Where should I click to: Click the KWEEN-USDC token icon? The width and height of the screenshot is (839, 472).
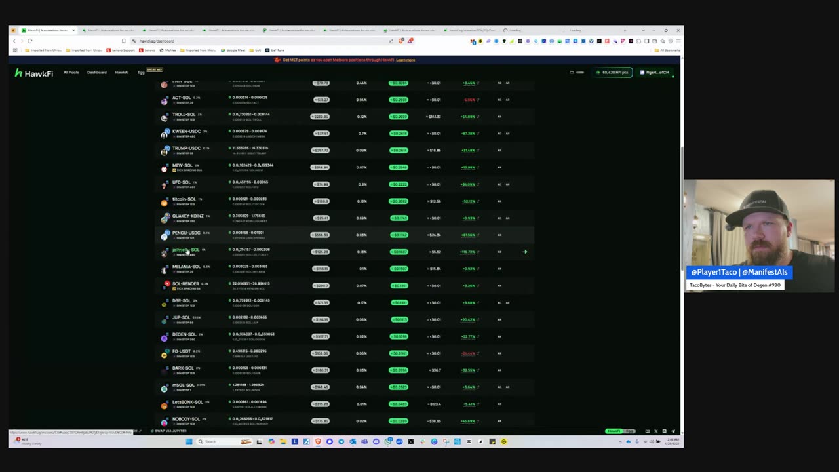pos(164,134)
